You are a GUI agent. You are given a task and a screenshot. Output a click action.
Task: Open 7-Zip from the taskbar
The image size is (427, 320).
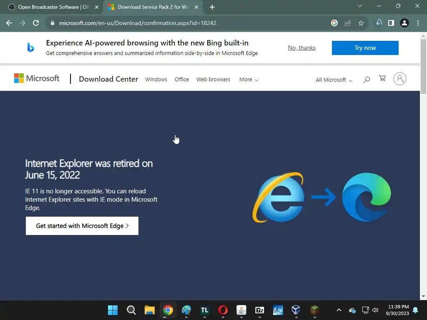(260, 310)
